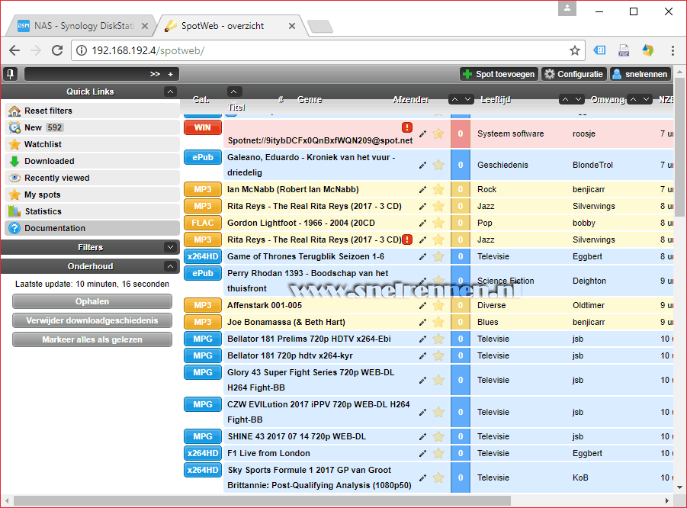Open the Configuratie settings button
687x508 pixels.
click(574, 74)
